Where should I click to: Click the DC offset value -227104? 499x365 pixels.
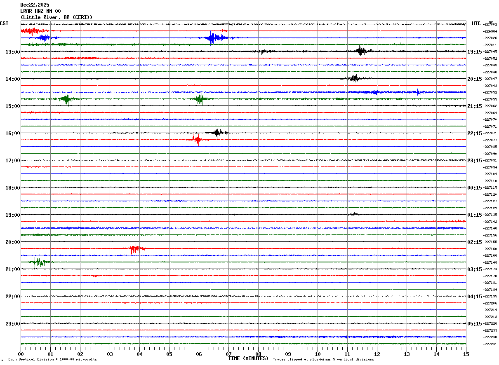coord(490,174)
